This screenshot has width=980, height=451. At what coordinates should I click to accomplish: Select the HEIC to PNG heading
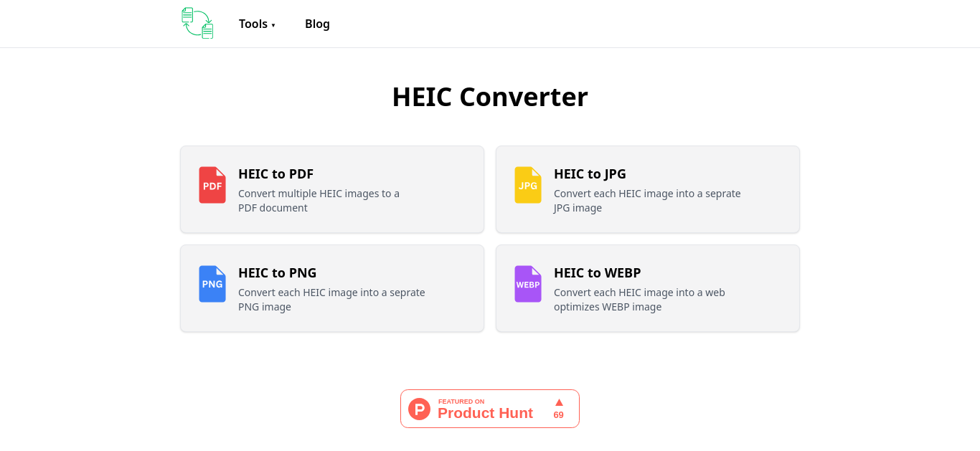click(277, 272)
